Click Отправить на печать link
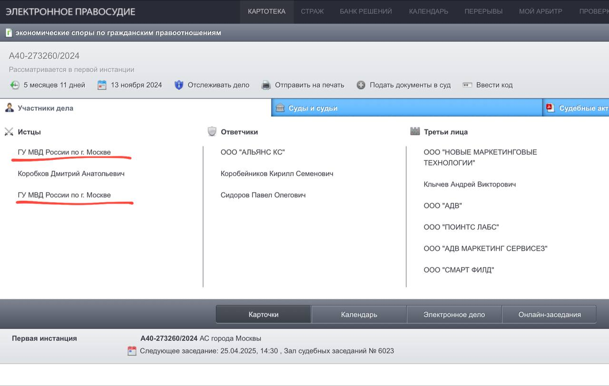The image size is (609, 386). click(309, 85)
